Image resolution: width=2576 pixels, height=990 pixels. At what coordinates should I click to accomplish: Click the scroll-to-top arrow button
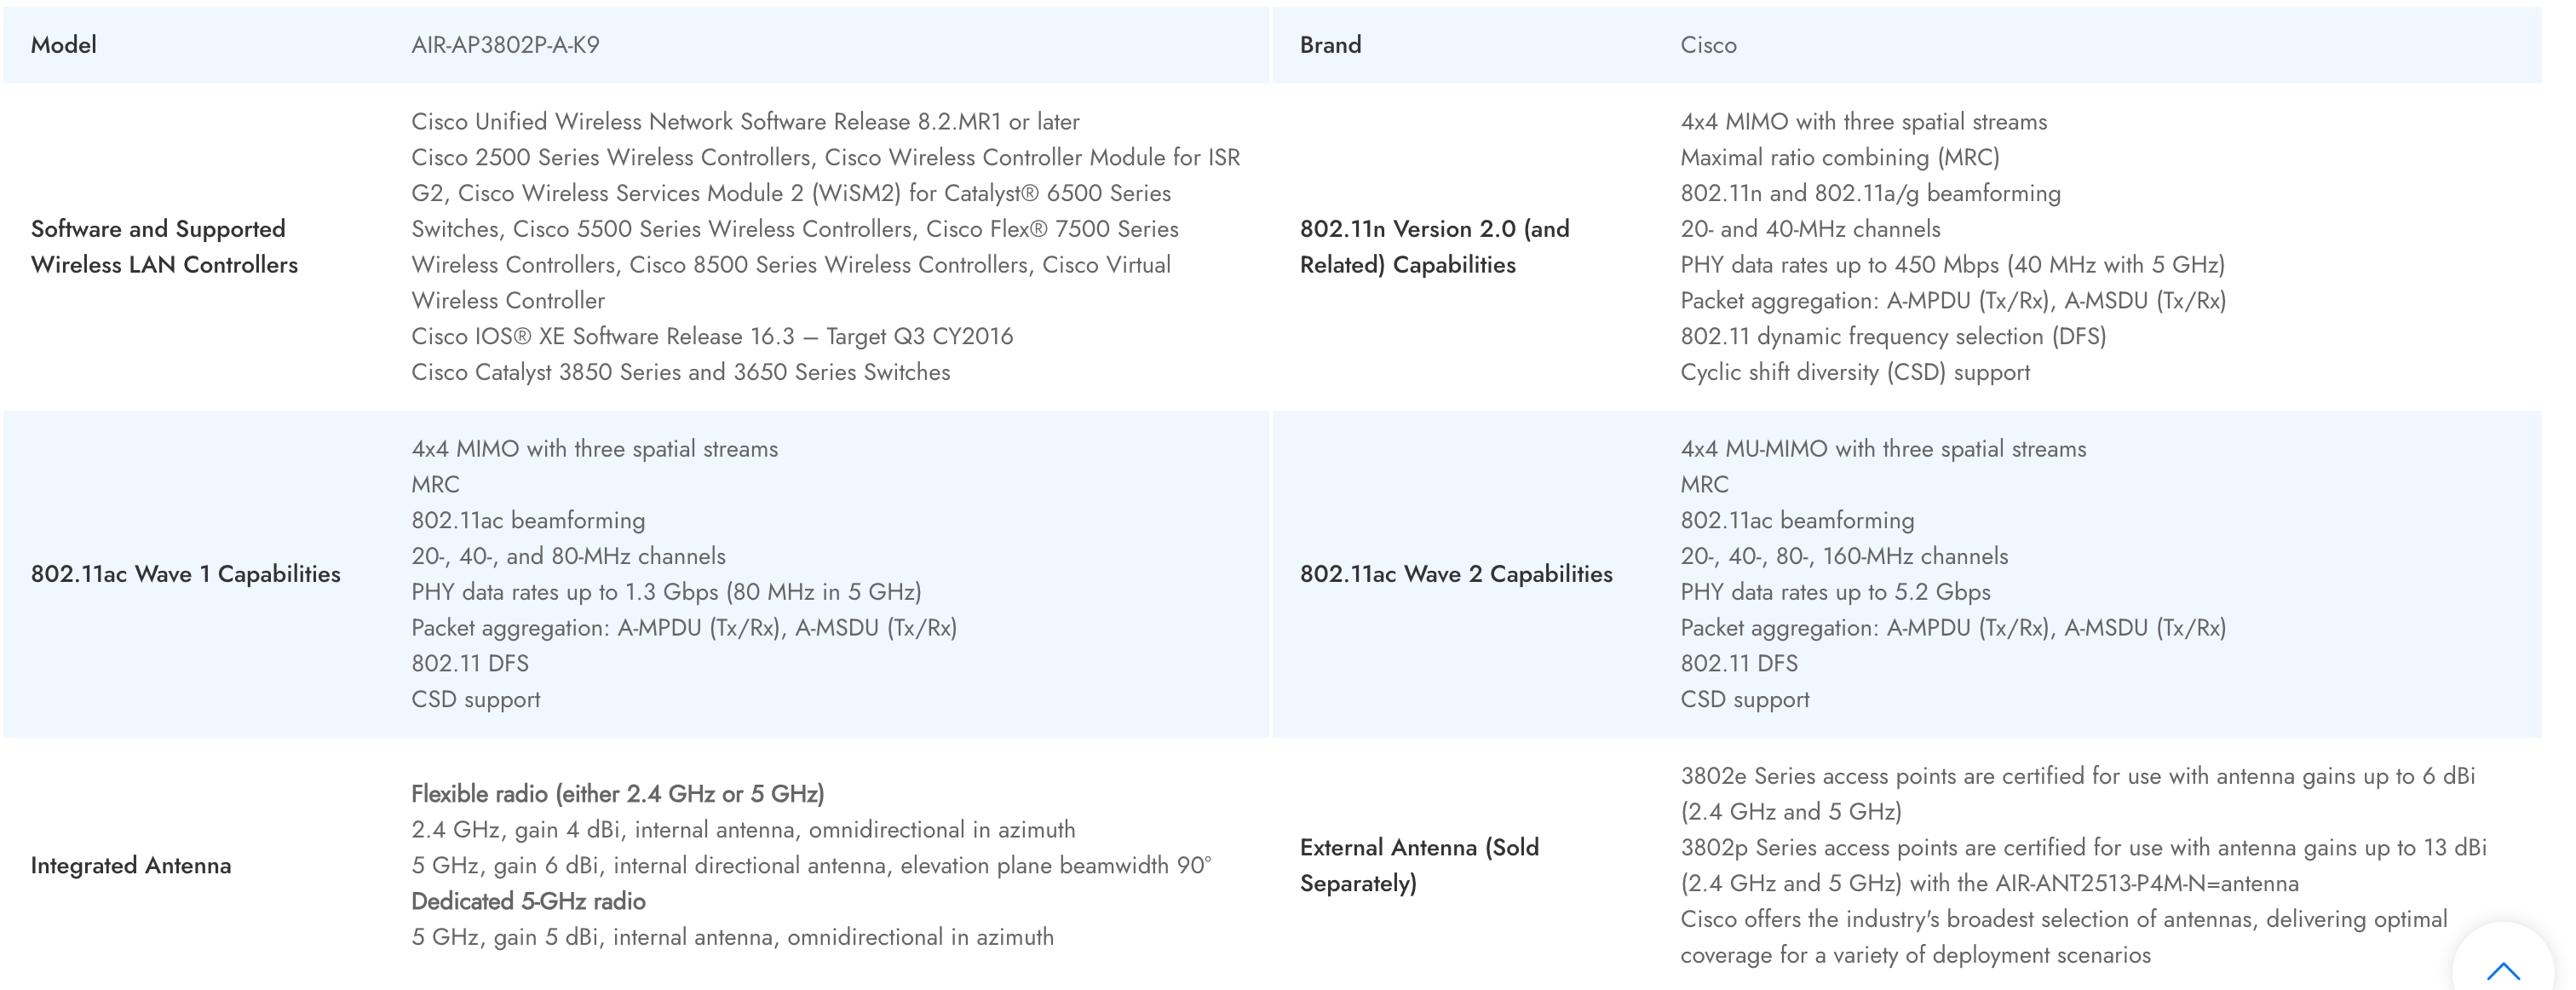(2503, 968)
